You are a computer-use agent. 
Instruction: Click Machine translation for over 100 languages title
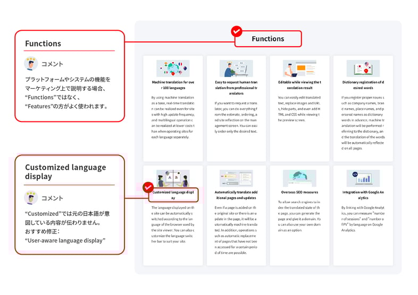coord(173,85)
